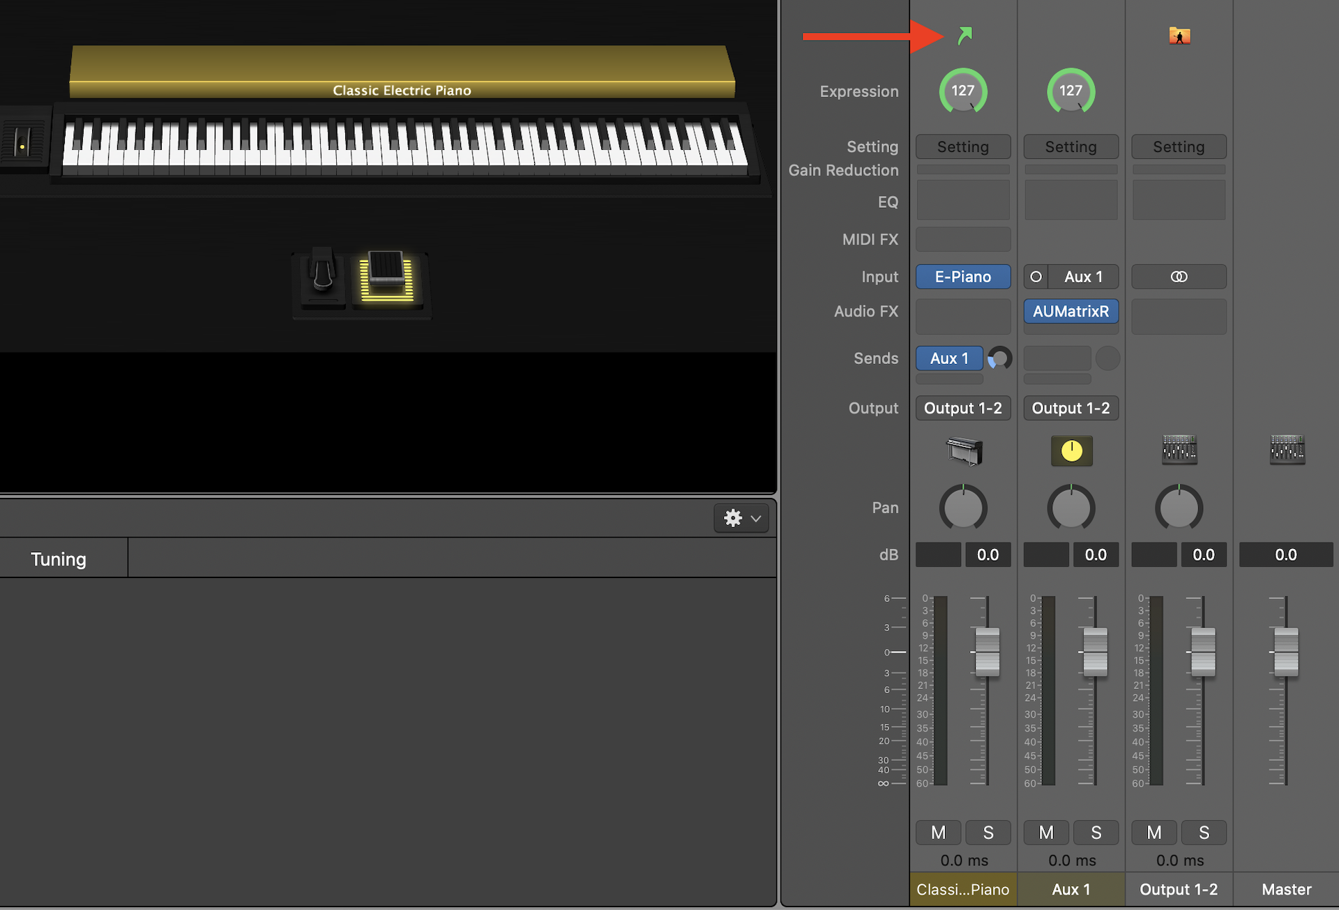Click the 0.0 dB field on Classic Piano

(988, 554)
